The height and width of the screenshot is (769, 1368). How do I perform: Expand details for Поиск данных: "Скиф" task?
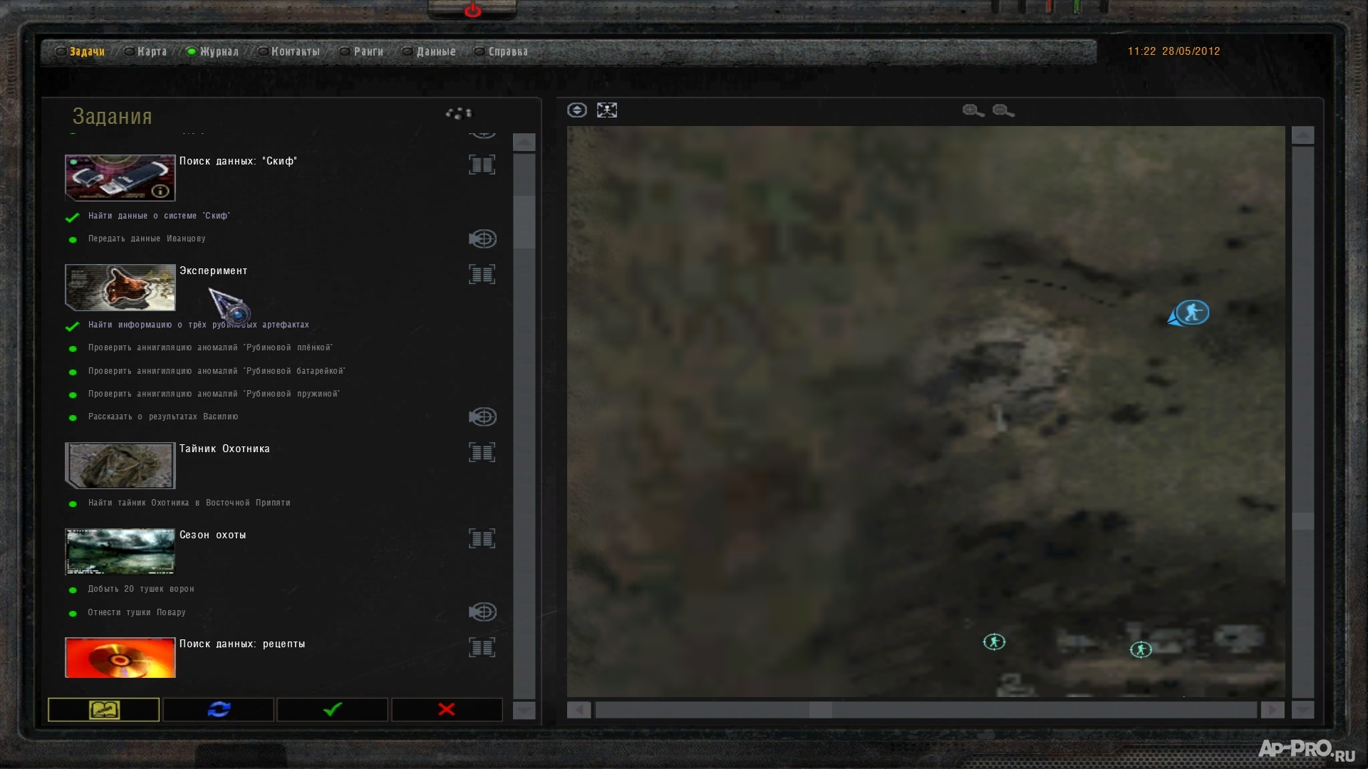482,164
